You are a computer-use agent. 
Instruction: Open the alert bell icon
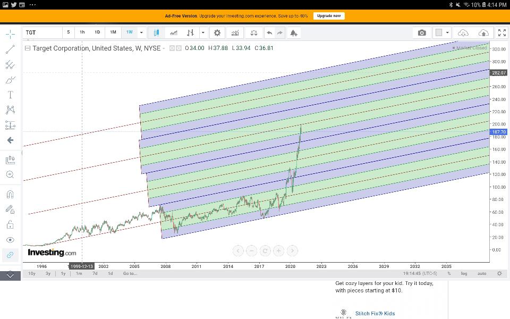coord(293,32)
